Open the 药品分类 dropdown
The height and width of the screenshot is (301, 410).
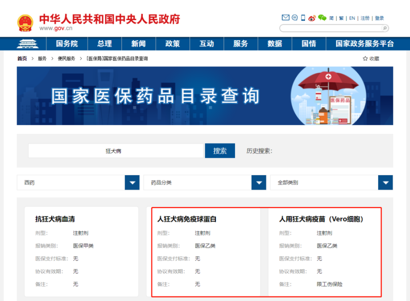tap(205, 182)
